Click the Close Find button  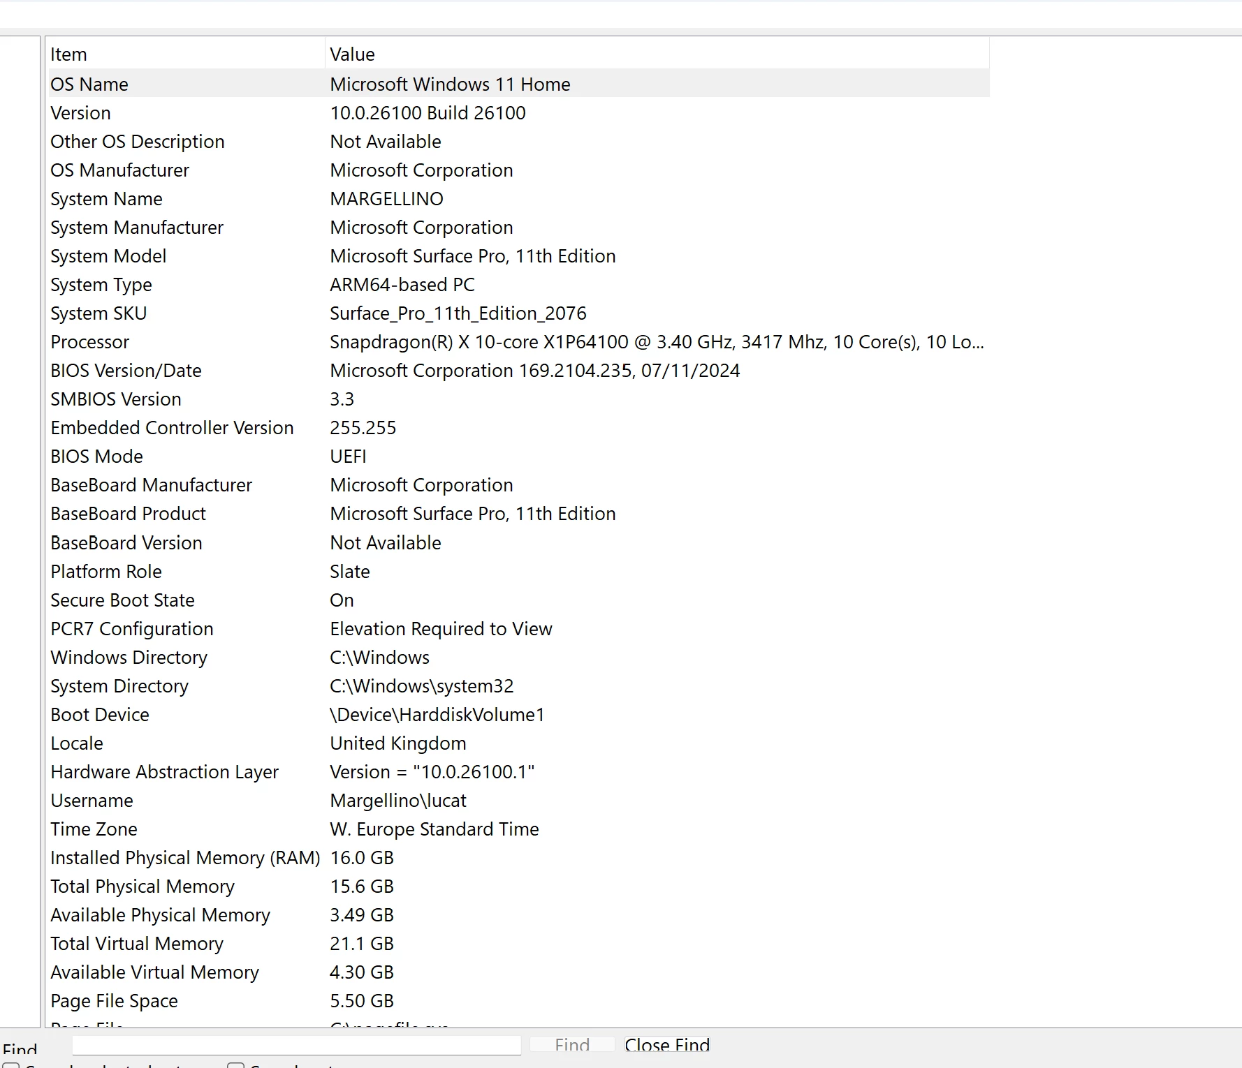point(667,1044)
